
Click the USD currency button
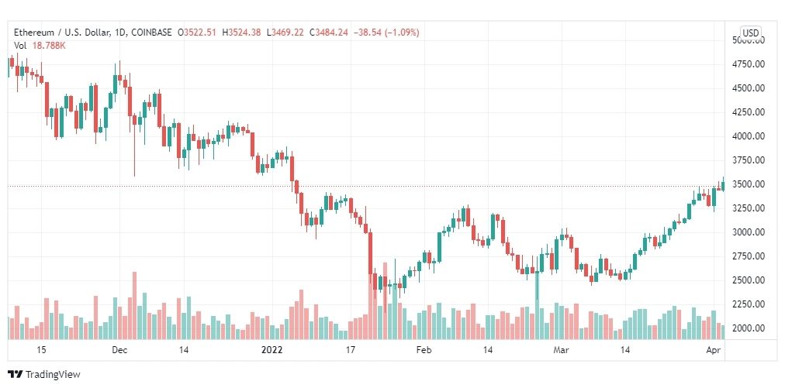pos(750,33)
